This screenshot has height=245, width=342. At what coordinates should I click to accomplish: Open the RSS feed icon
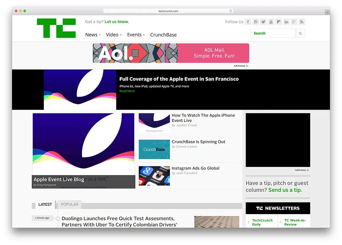click(301, 22)
